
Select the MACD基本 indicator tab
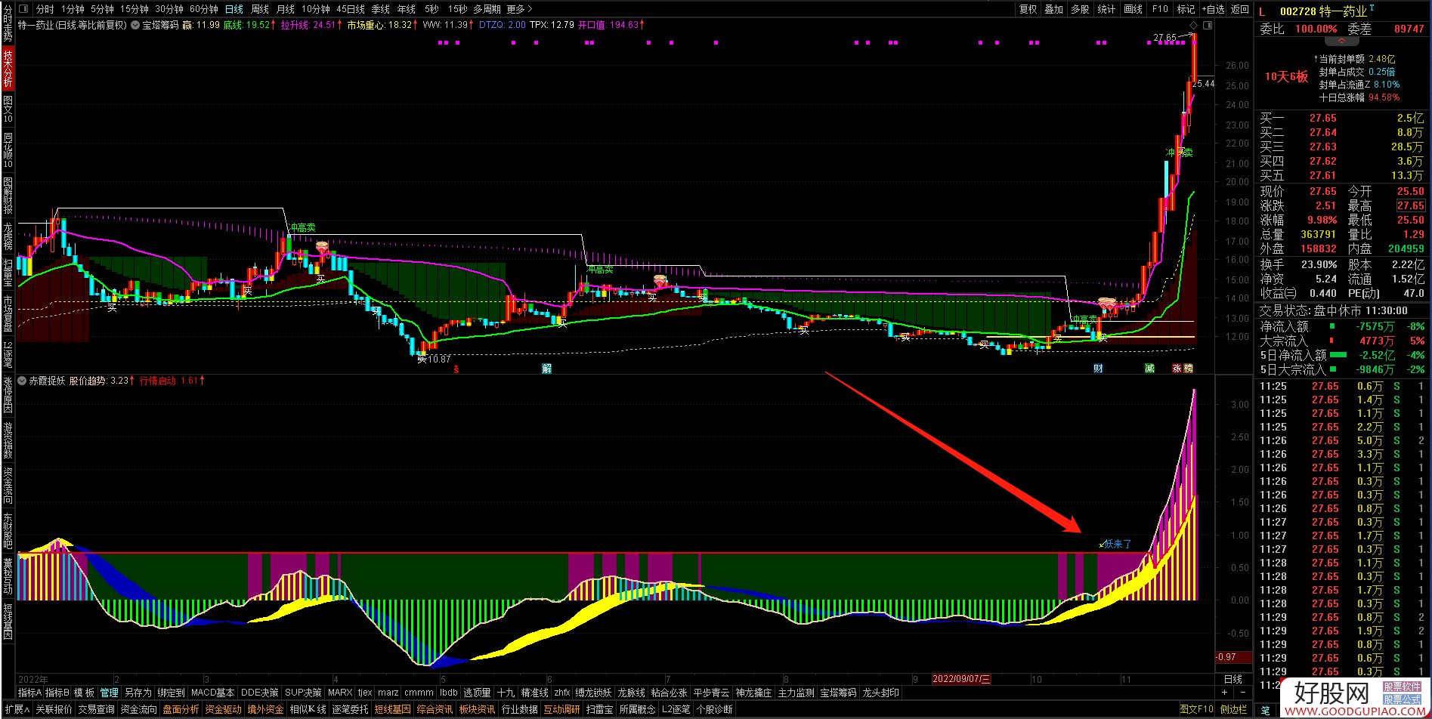tap(212, 693)
